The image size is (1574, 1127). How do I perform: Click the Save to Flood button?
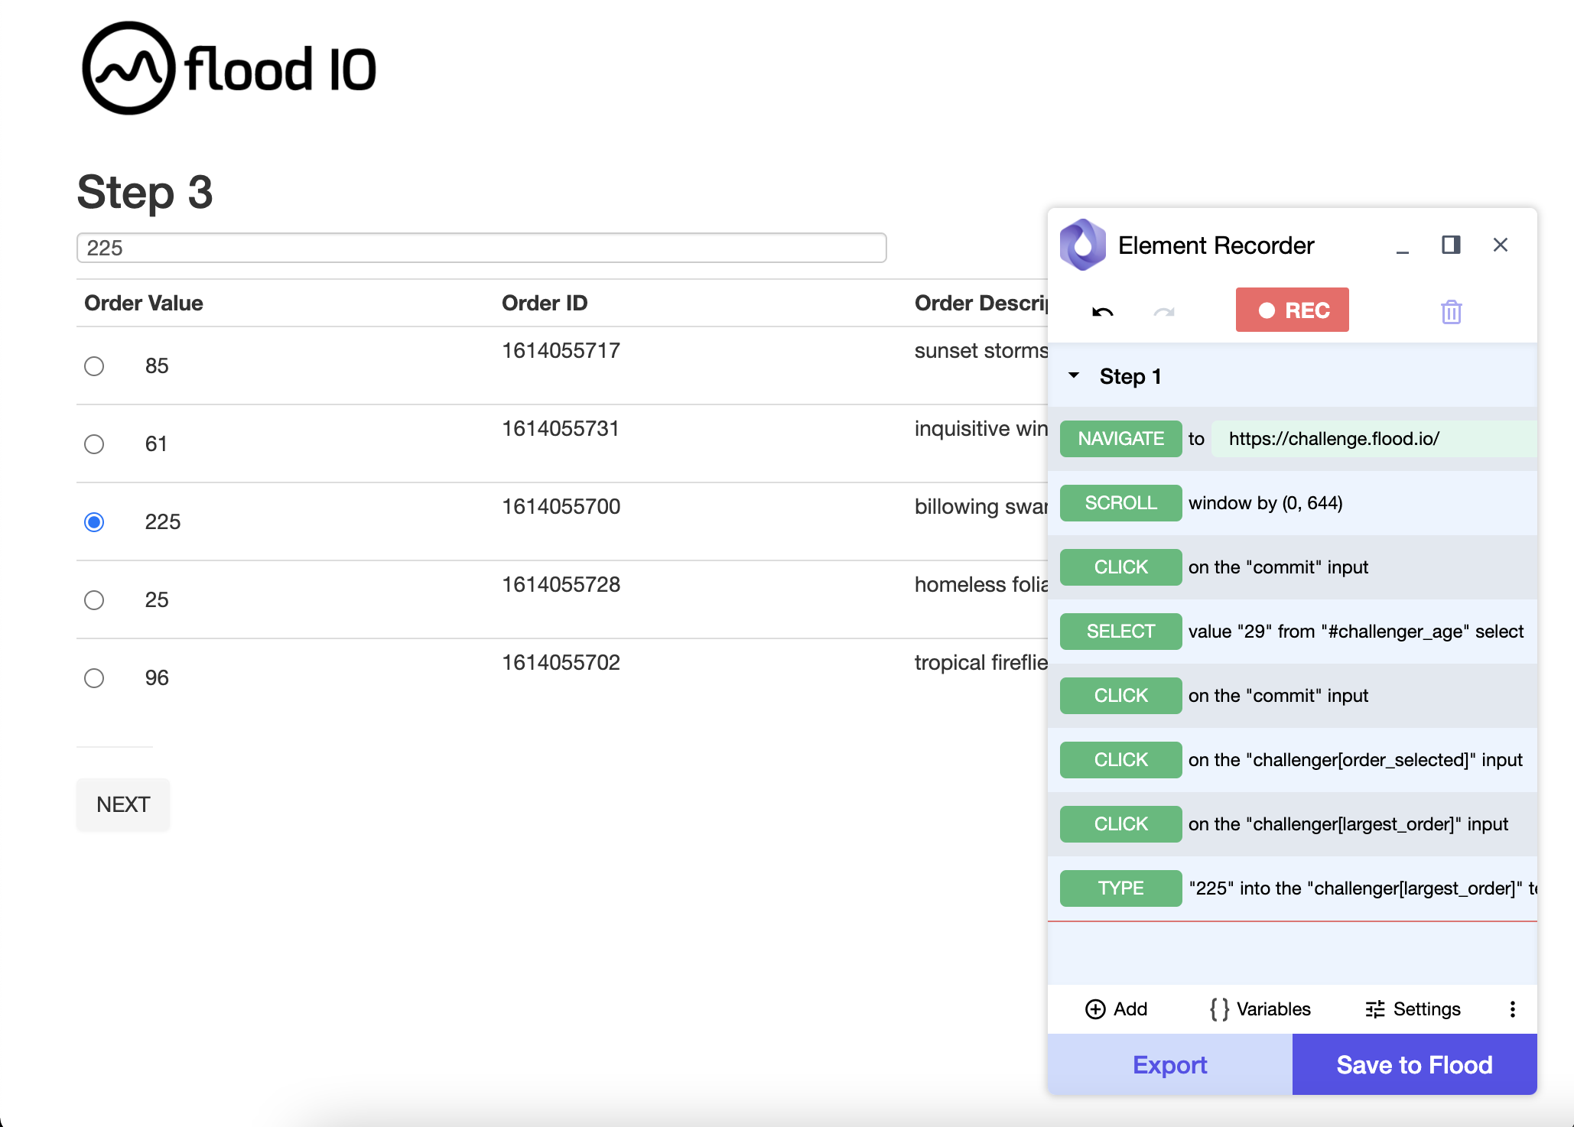tap(1416, 1065)
